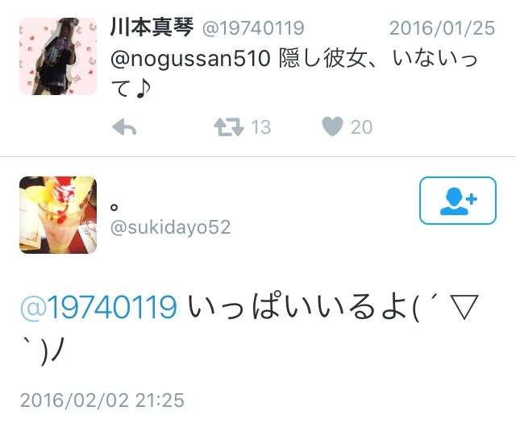Screen dimensions: 516x423
Task: Tap the reply arrow icon
Action: 124,127
